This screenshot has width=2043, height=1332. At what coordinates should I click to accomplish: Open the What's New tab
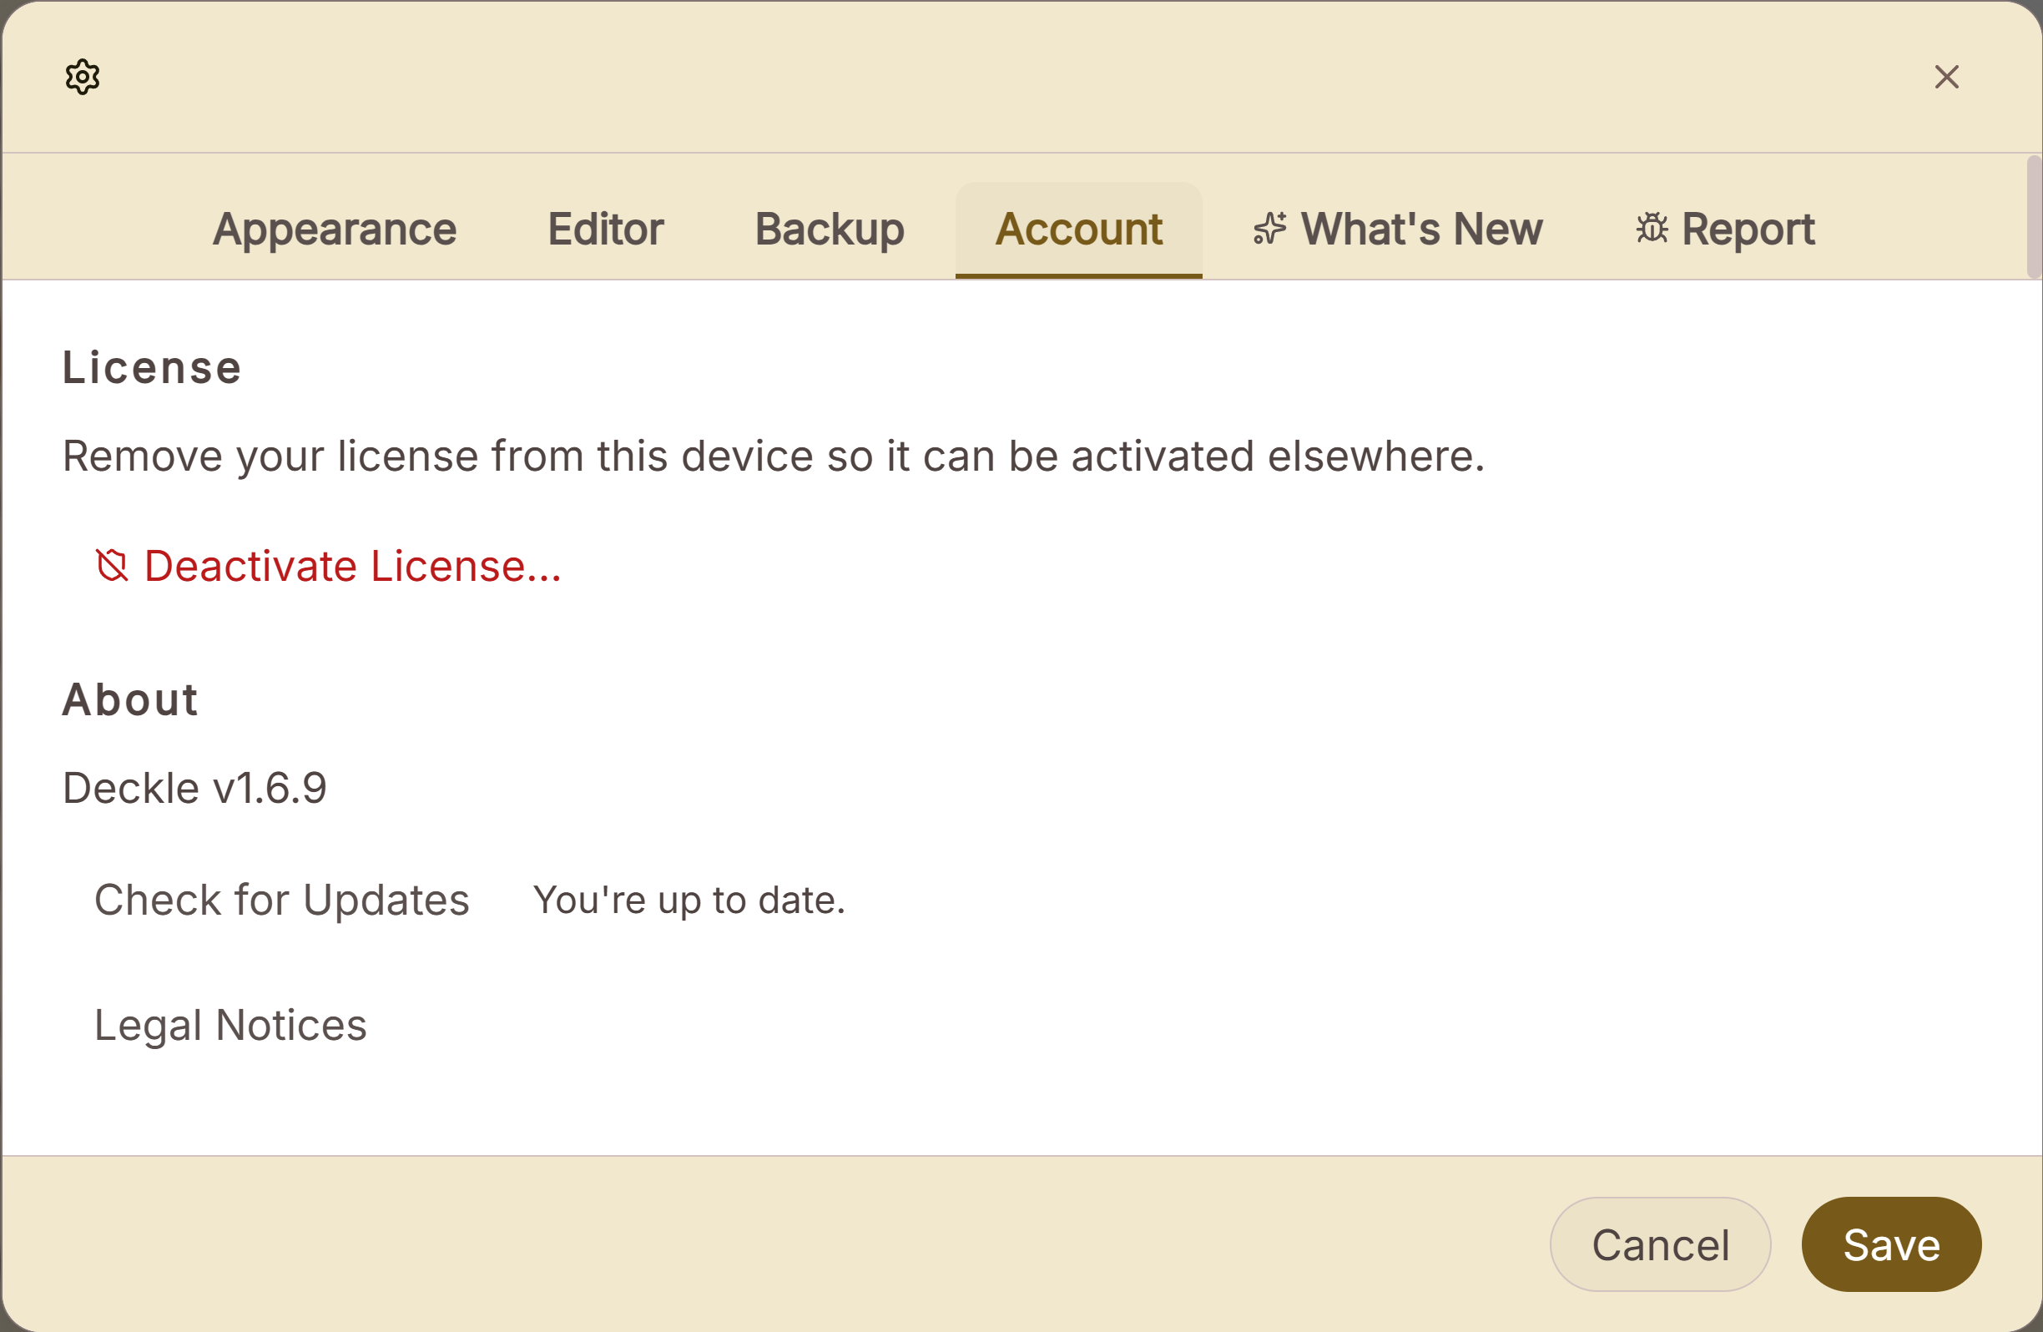tap(1398, 230)
